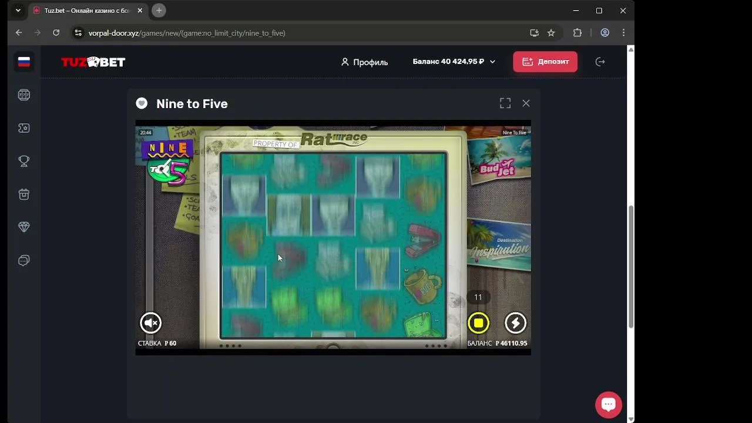Bookmark this page with the star
Screen dimensions: 752x423
(551, 33)
